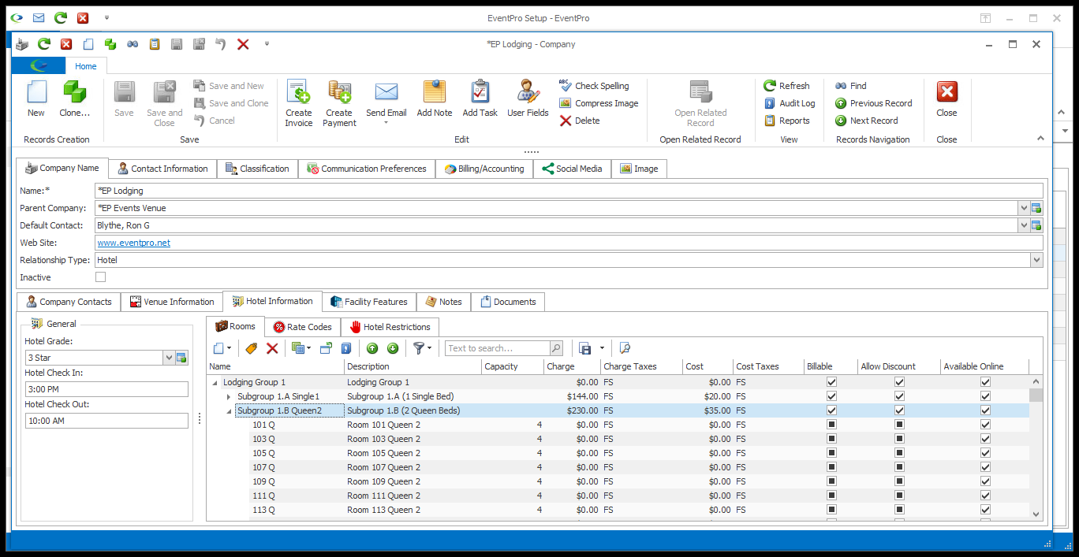1079x557 pixels.
Task: Click the print preview magnifier icon in rooms toolbar
Action: 625,348
